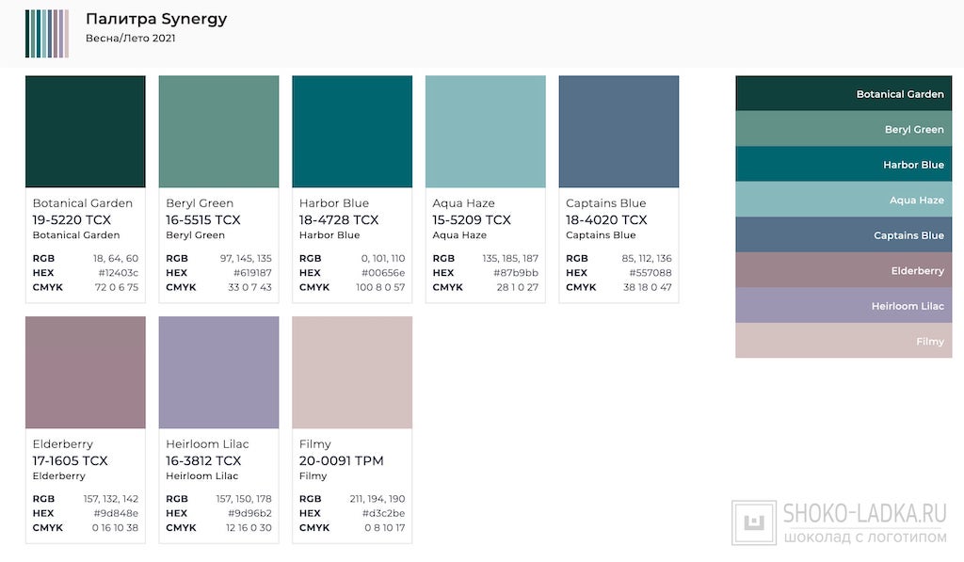Click the Палитра Synergy title

pyautogui.click(x=156, y=20)
